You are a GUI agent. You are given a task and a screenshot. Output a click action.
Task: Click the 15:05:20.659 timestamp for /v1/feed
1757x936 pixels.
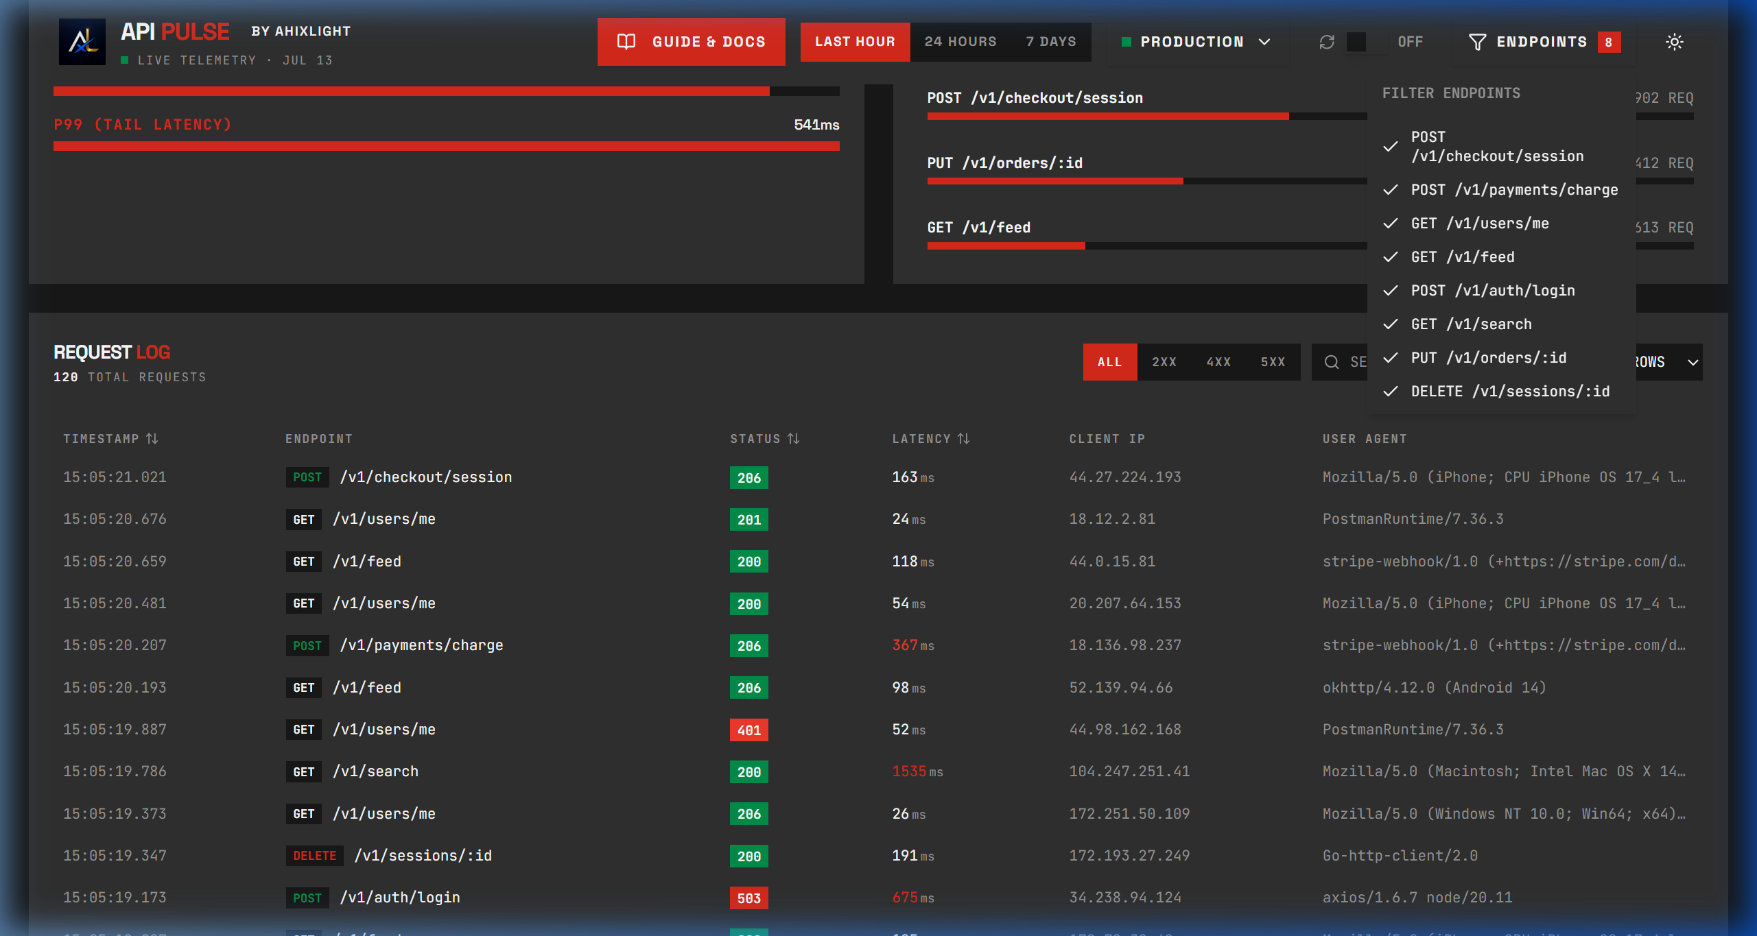[115, 562]
